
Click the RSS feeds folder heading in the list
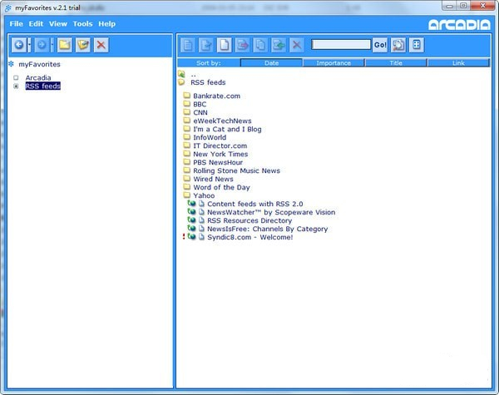208,82
